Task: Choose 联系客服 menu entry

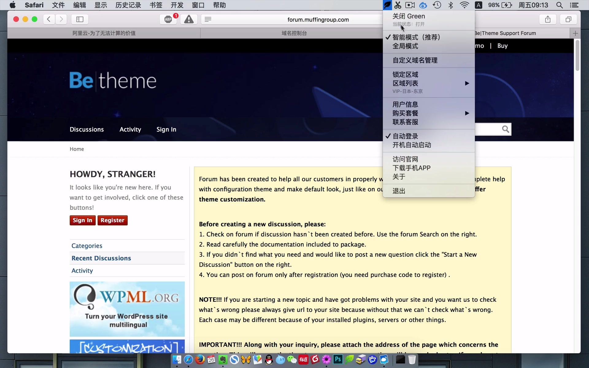Action: [x=429, y=122]
